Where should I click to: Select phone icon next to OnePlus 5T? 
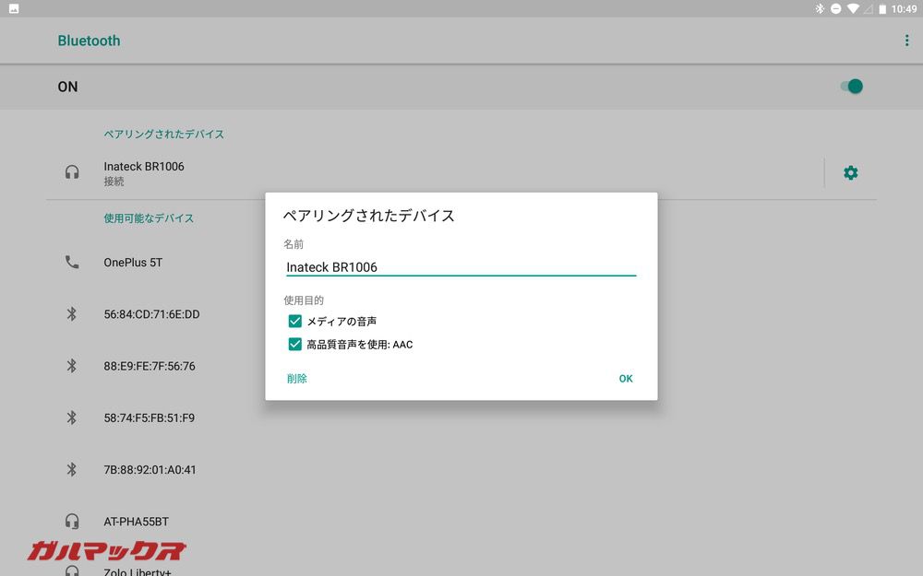(72, 262)
